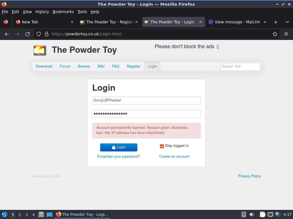Viewport: 293px width, 219px height.
Task: Open Firefox View pinned icon
Action: pos(6,22)
